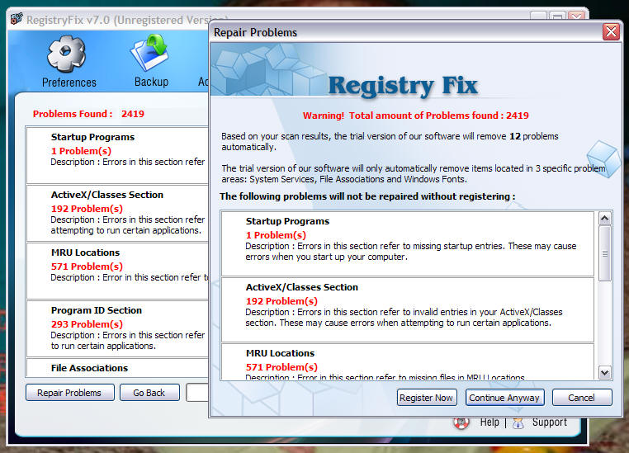Click the warning total problems found text
Image resolution: width=629 pixels, height=453 pixels.
coord(415,116)
